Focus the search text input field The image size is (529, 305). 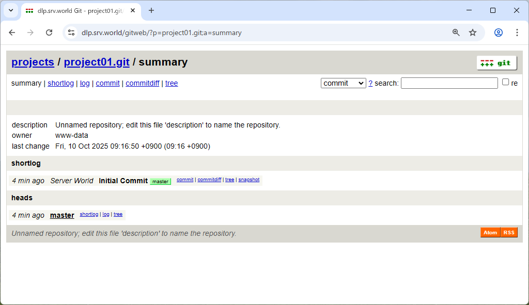pyautogui.click(x=449, y=83)
